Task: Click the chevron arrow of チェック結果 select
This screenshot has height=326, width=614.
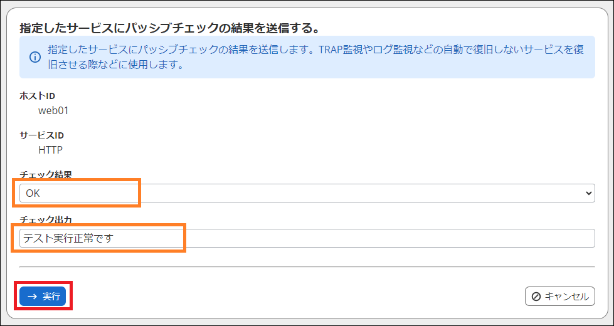Action: click(x=588, y=194)
